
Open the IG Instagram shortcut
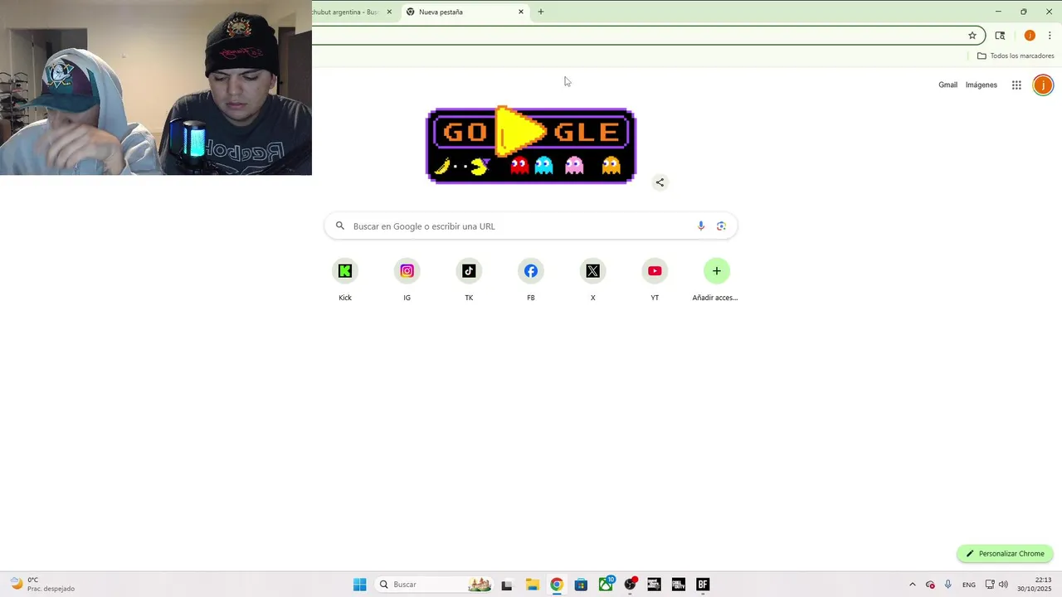[x=407, y=271]
